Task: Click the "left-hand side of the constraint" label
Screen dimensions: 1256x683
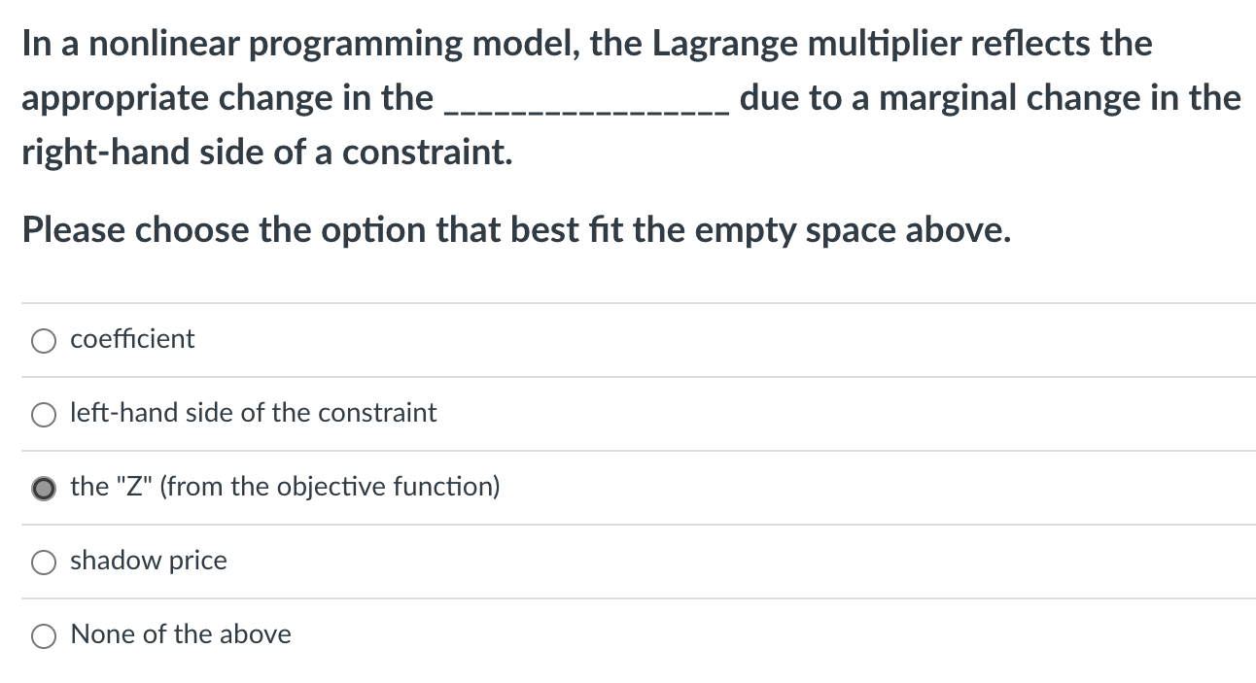Action: [253, 413]
